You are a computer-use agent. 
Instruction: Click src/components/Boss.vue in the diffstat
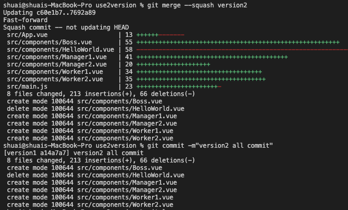[x=49, y=42]
